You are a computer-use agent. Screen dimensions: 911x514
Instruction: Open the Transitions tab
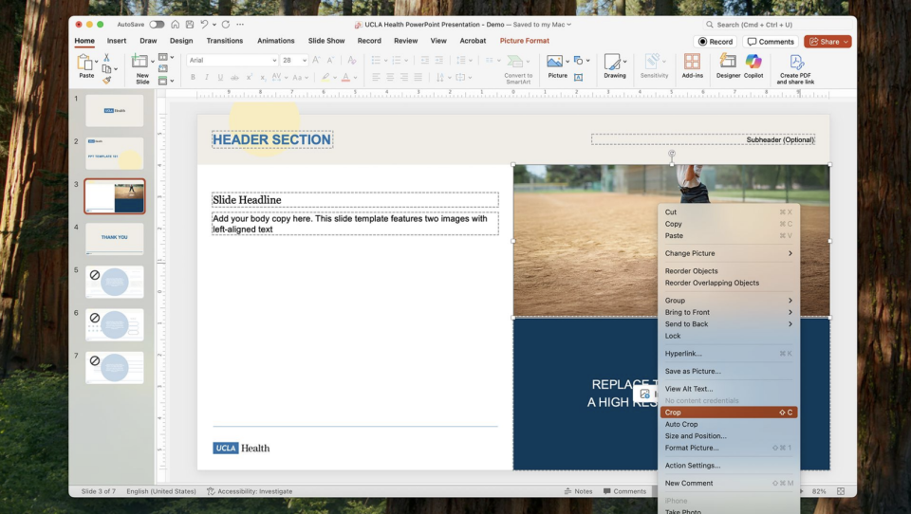click(224, 41)
